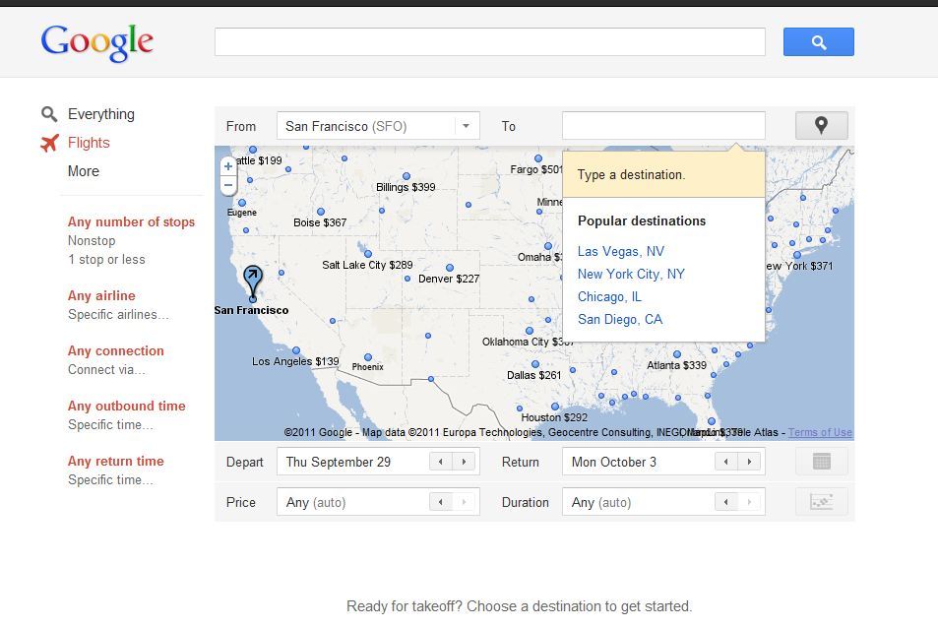The width and height of the screenshot is (938, 628).
Task: Step the return date back one day
Action: coord(726,462)
